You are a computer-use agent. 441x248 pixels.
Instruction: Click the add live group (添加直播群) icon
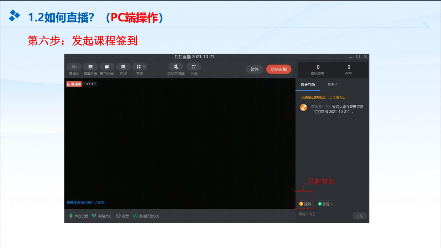(x=176, y=67)
